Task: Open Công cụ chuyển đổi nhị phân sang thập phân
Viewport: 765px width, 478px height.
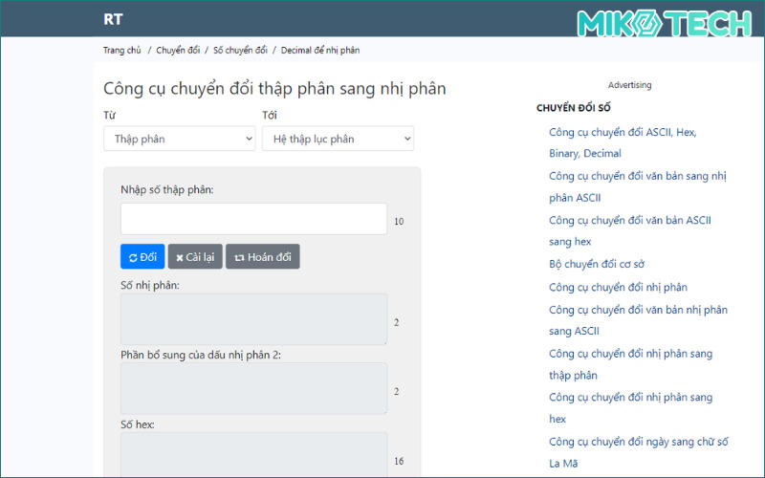Action: coord(631,364)
